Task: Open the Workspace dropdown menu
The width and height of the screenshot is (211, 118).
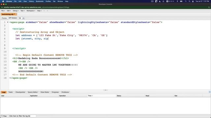Action: [31, 11]
